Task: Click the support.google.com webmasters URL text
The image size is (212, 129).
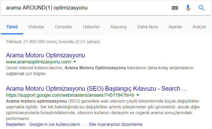Action: pos(70,95)
